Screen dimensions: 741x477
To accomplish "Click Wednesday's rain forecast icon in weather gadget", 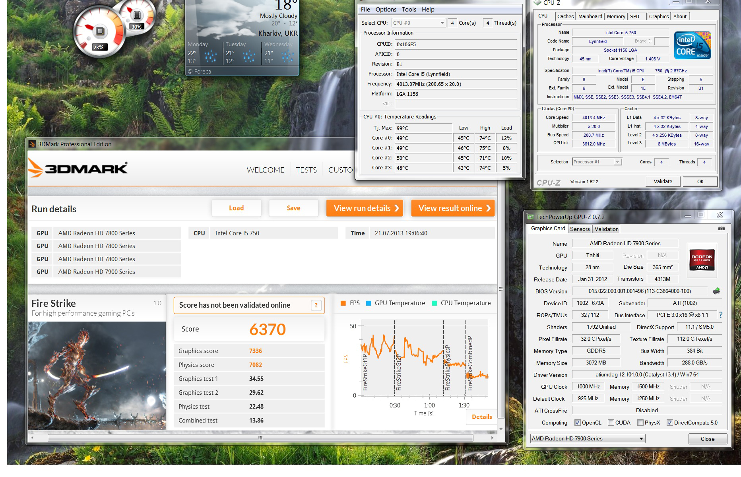I will pos(287,56).
